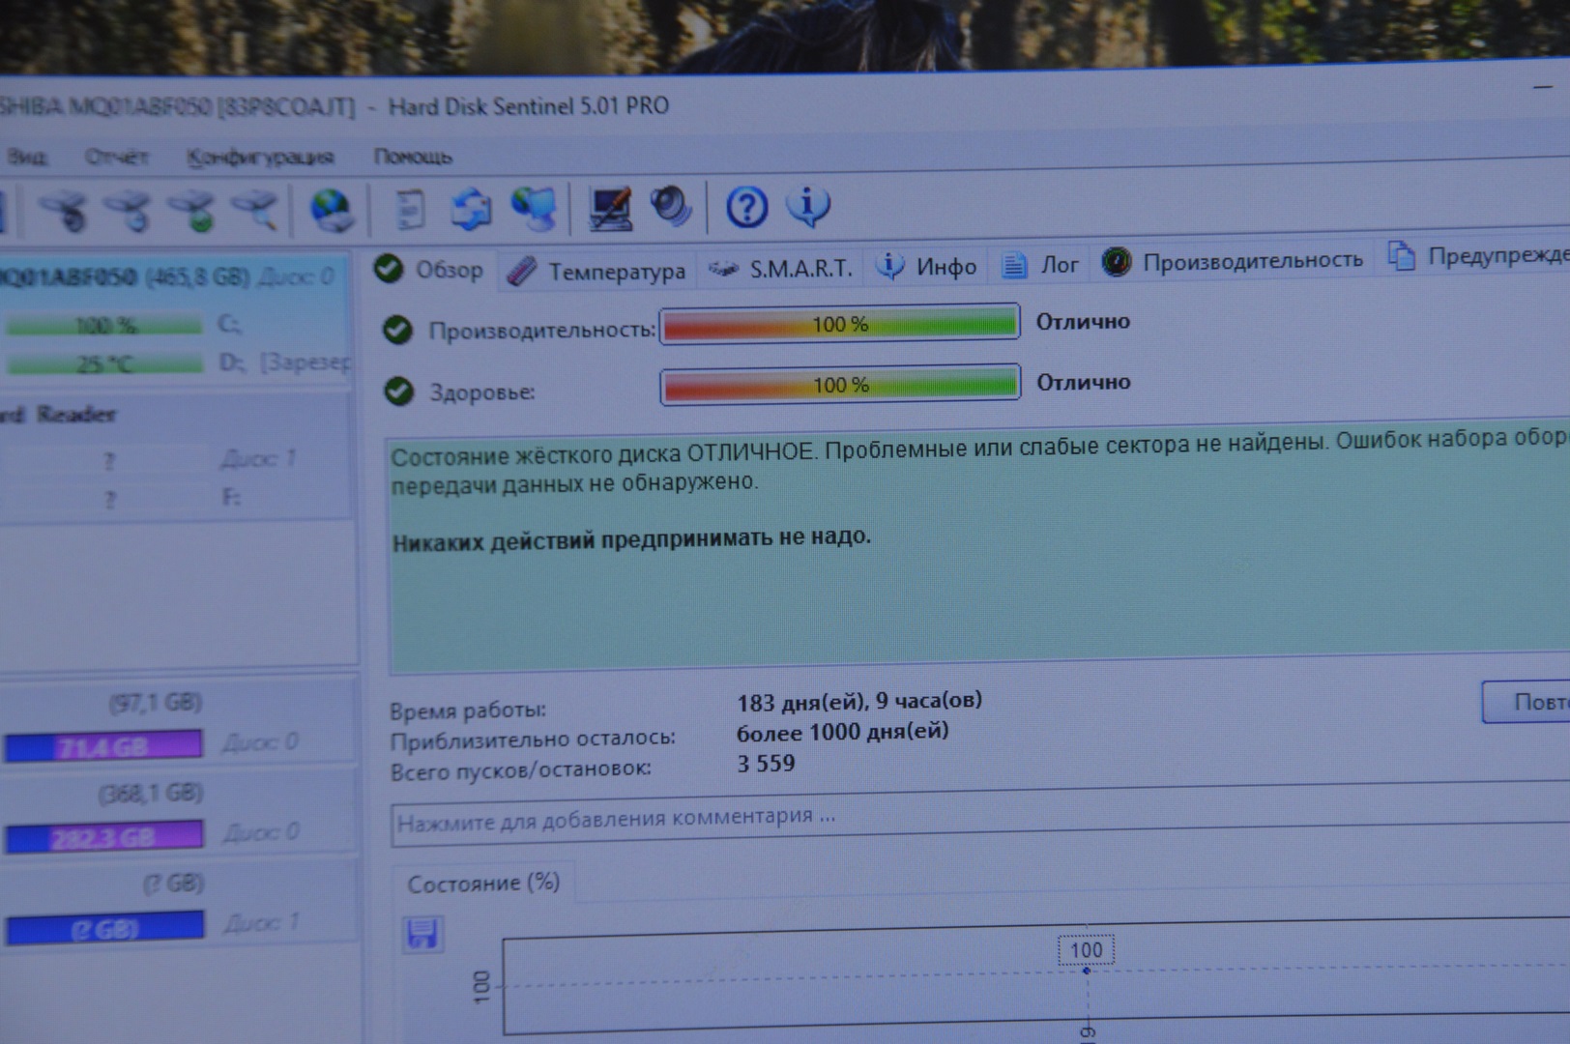Viewport: 1570px width, 1044px height.
Task: Open the Инфо tab
Action: tap(928, 266)
